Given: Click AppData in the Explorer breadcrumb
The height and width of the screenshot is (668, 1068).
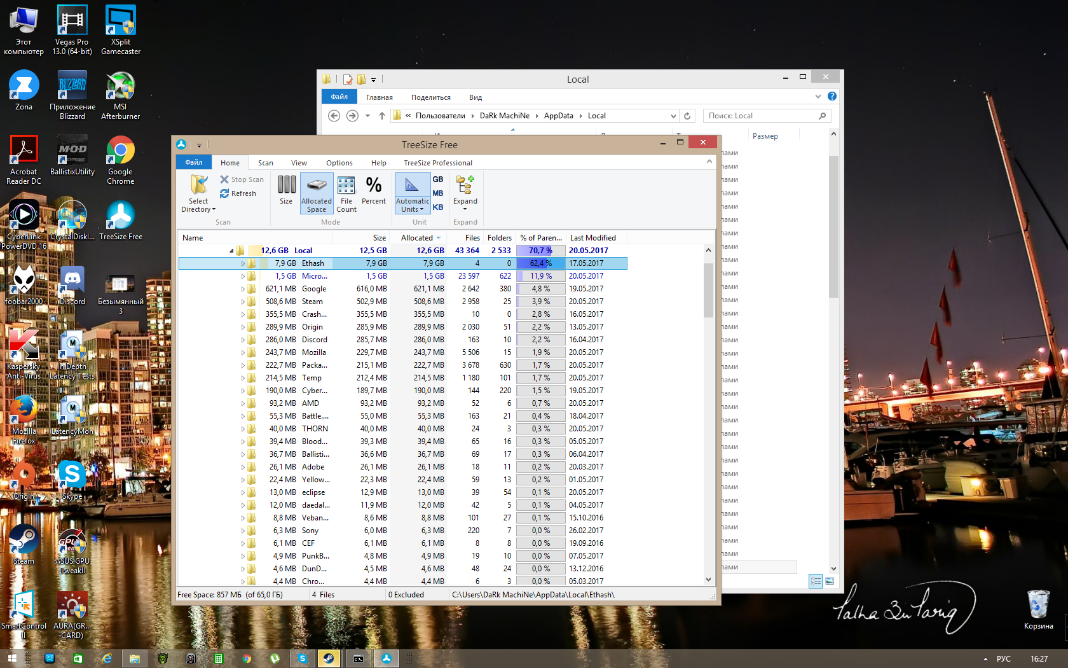Looking at the screenshot, I should pyautogui.click(x=559, y=116).
